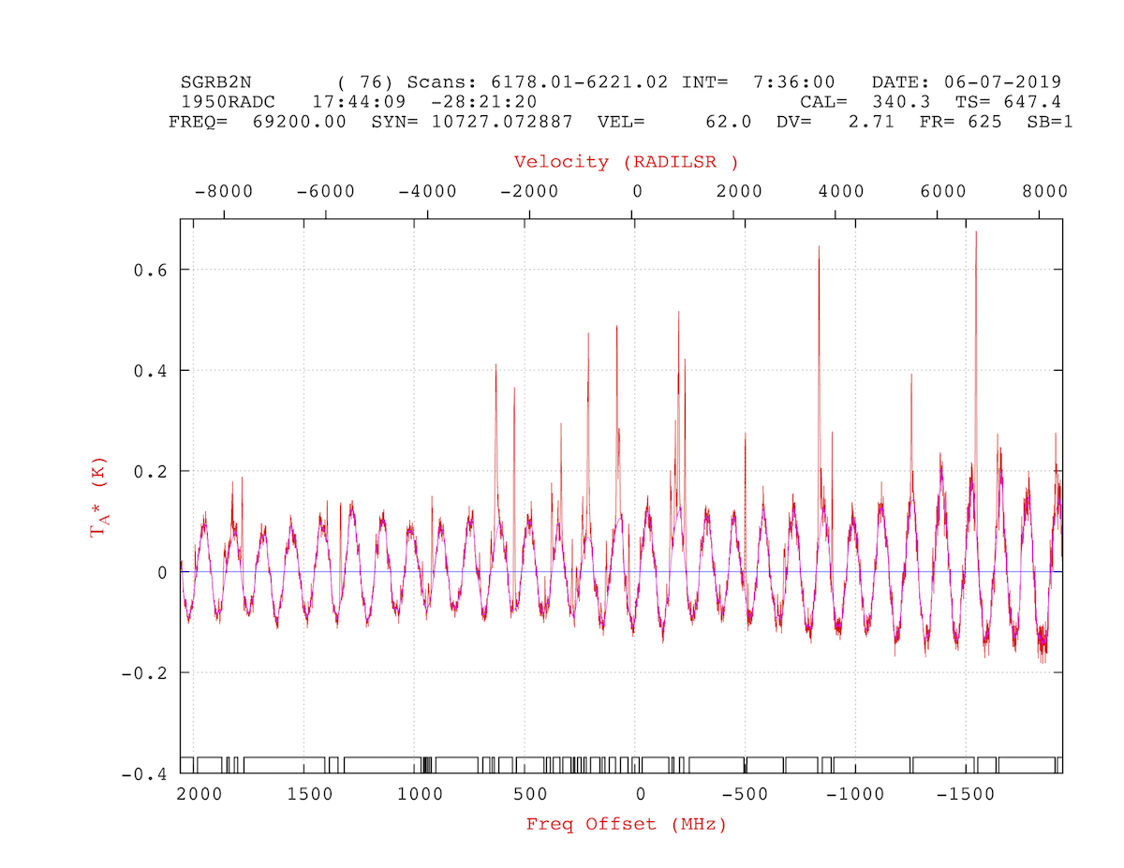
Task: Click the FREQ= 69200.00 header value
Action: (x=258, y=122)
